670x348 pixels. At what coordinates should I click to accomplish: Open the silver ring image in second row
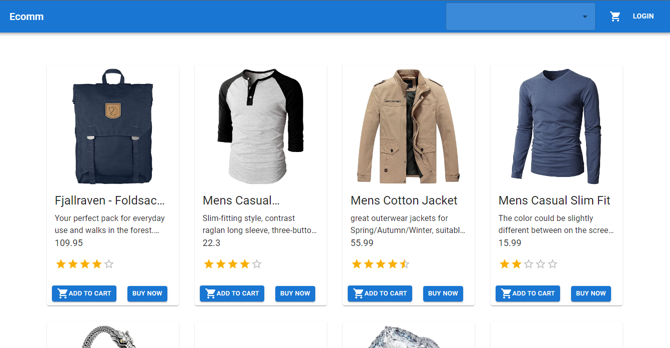pyautogui.click(x=409, y=337)
